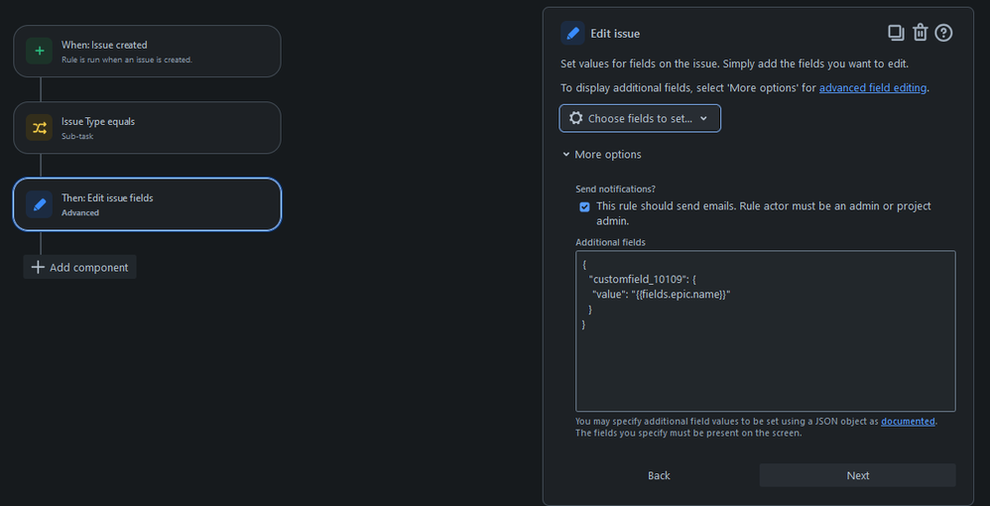Click the Back button
This screenshot has height=506, width=990.
[x=659, y=475]
